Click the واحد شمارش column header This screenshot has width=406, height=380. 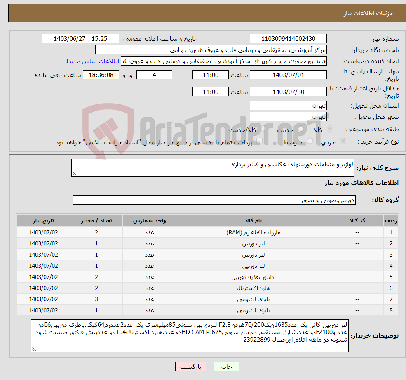[x=149, y=221]
